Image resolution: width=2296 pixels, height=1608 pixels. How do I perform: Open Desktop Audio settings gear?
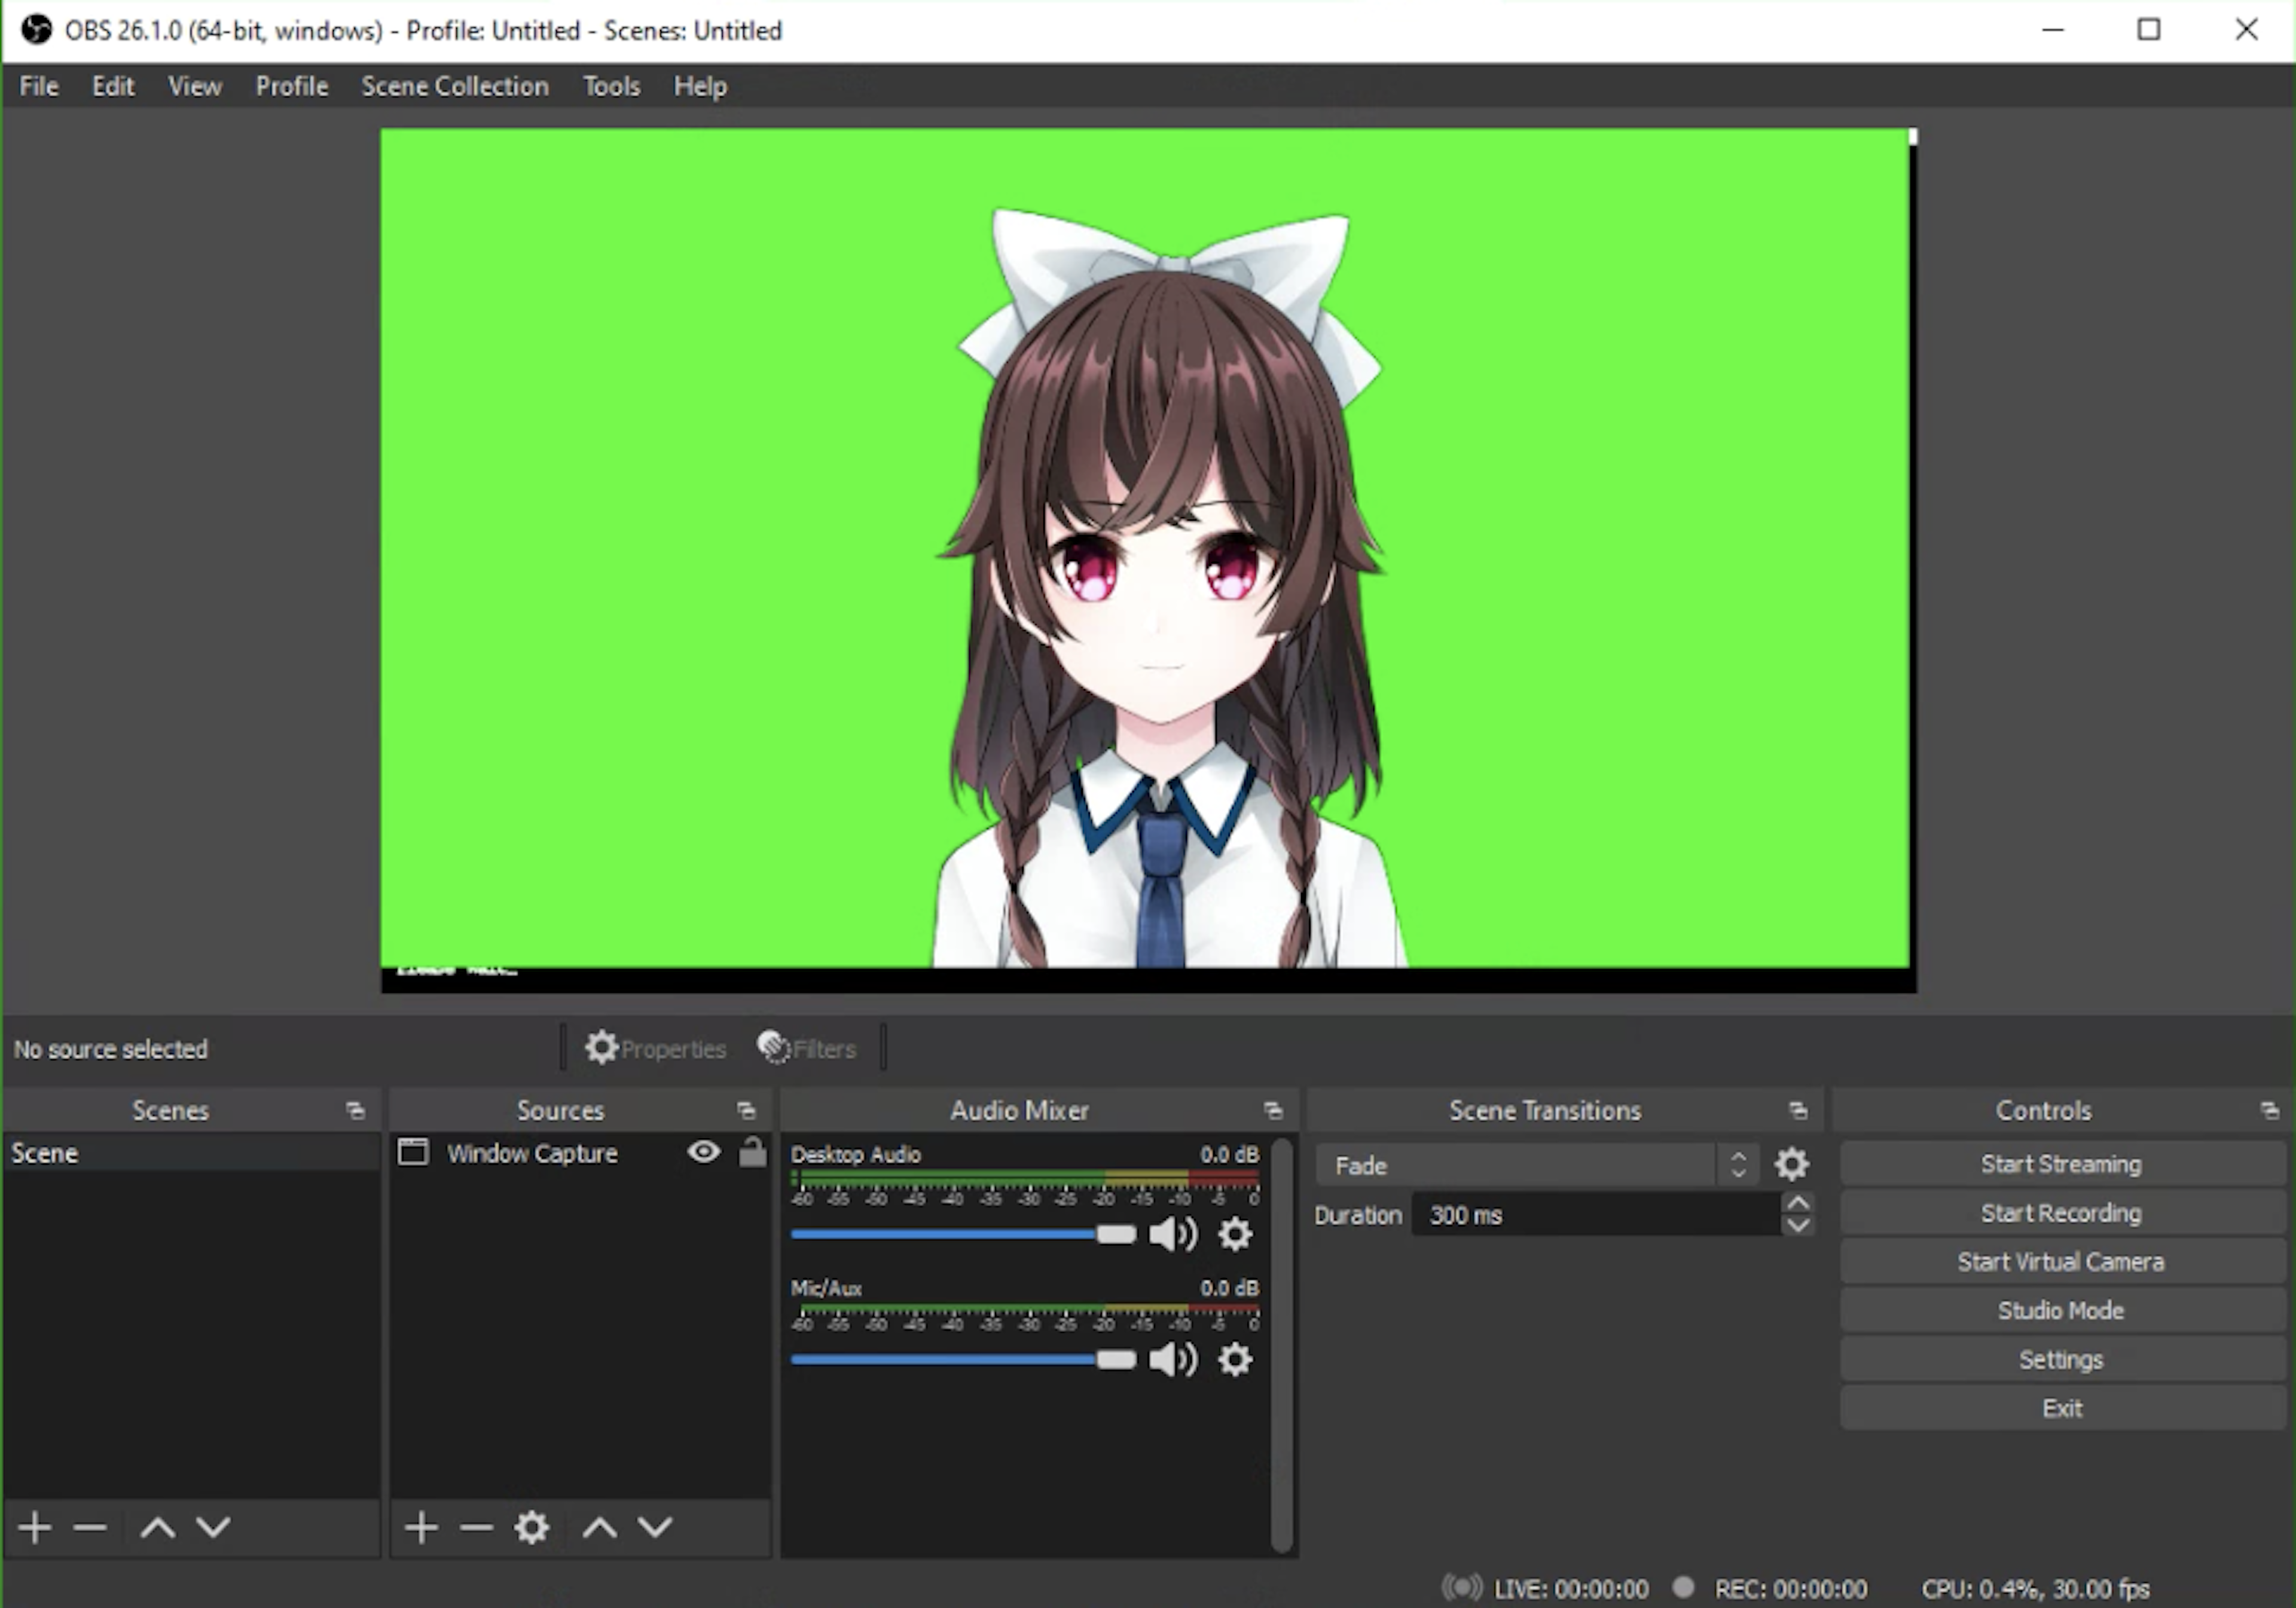tap(1235, 1235)
